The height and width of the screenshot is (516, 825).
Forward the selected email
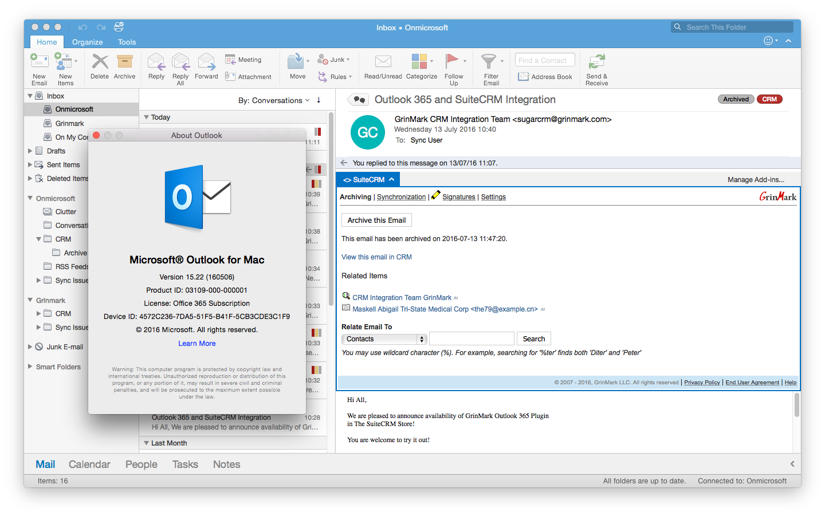pyautogui.click(x=206, y=67)
